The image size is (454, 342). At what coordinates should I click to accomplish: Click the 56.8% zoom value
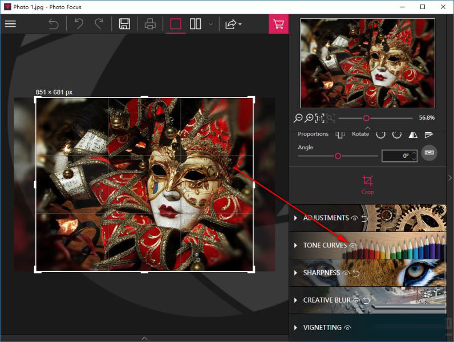pyautogui.click(x=427, y=118)
